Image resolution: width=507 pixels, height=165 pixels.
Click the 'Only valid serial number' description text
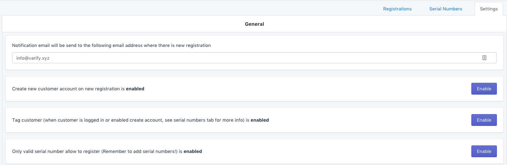(56, 151)
